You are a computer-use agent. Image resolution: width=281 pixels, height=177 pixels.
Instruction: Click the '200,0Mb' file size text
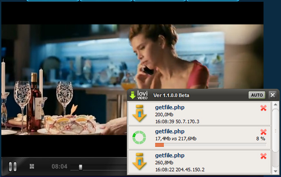164,114
